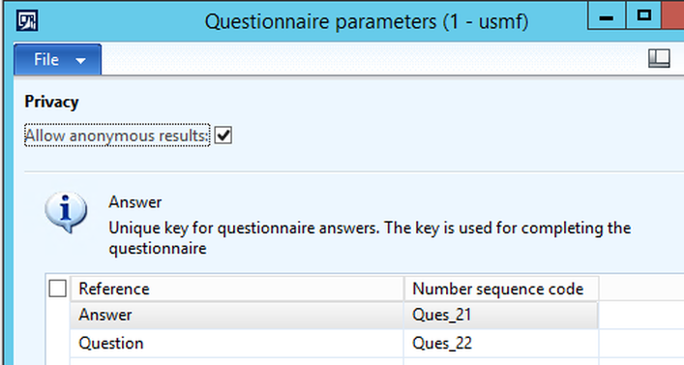Click the Questionnaire parameters title bar text
Viewport: 684px width, 365px height.
[367, 21]
